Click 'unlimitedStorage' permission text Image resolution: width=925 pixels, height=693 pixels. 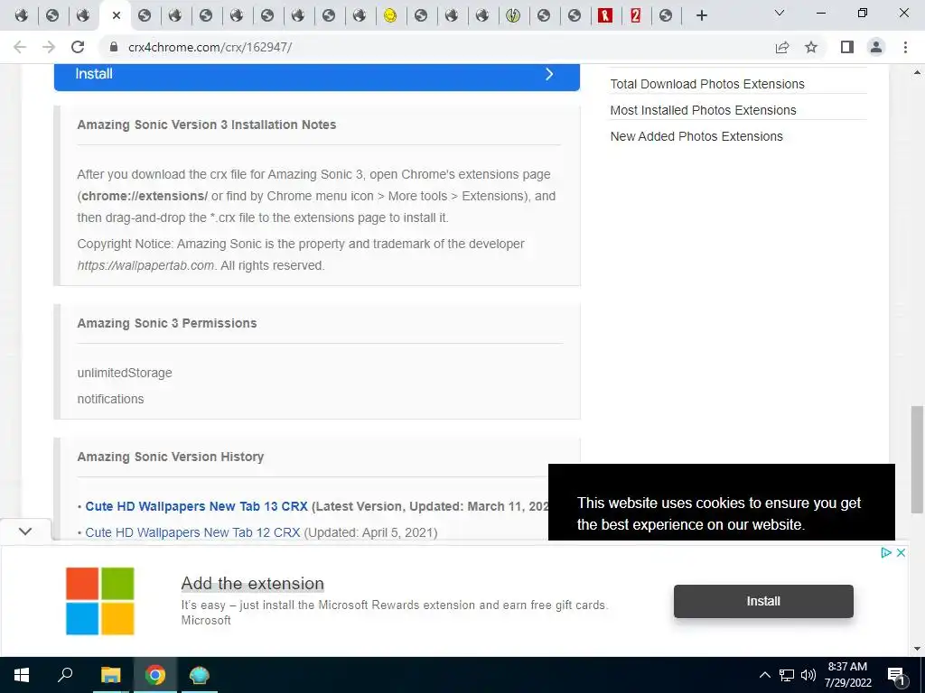[125, 373]
